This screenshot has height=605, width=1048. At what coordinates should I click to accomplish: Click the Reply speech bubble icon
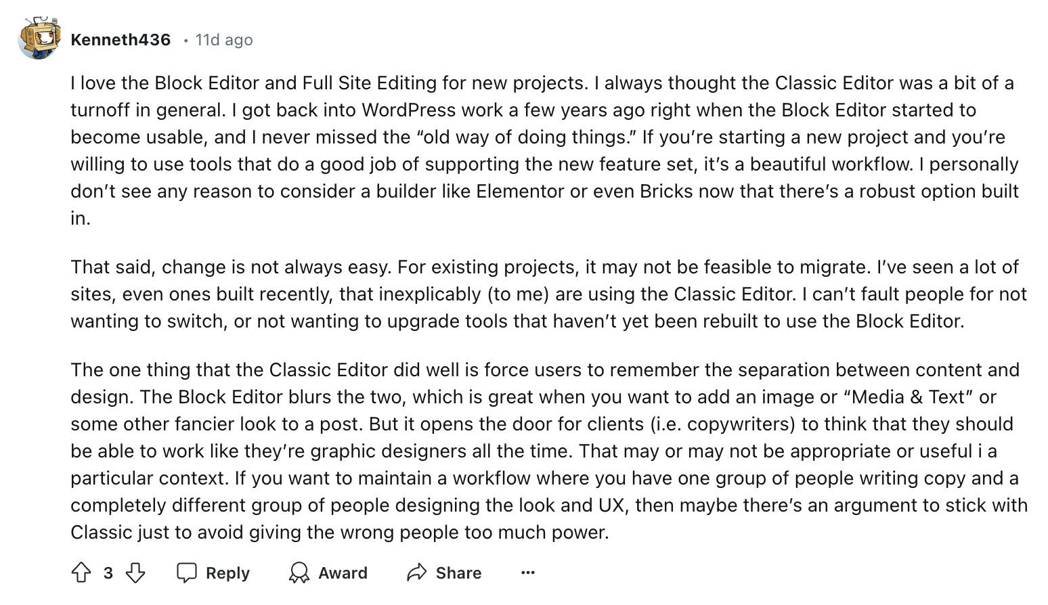(187, 573)
